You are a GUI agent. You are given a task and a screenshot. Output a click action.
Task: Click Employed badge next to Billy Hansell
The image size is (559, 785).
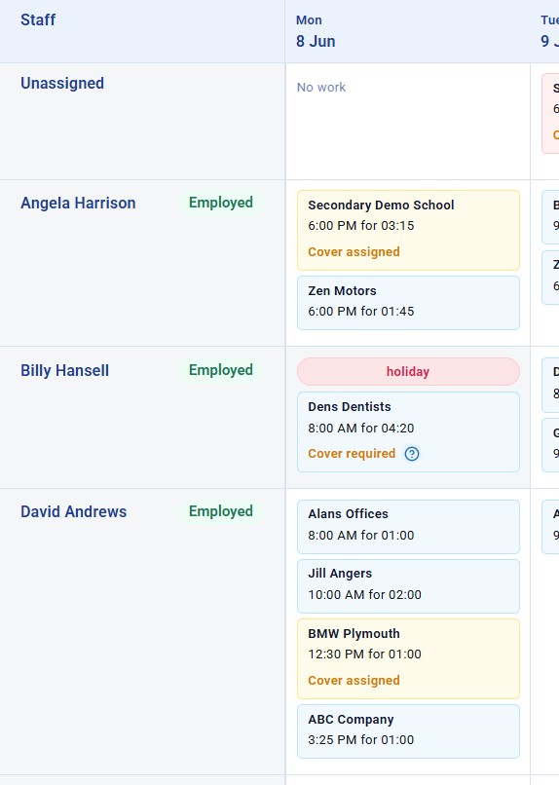click(x=221, y=370)
